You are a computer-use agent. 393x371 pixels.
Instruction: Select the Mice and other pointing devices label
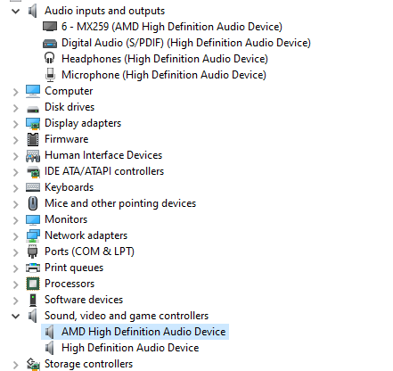[x=120, y=203]
